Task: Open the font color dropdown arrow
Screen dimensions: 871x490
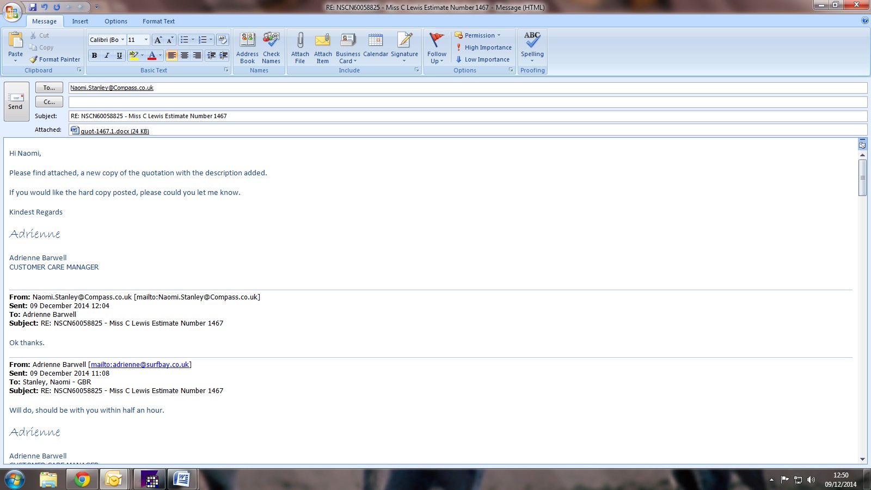Action: point(160,56)
